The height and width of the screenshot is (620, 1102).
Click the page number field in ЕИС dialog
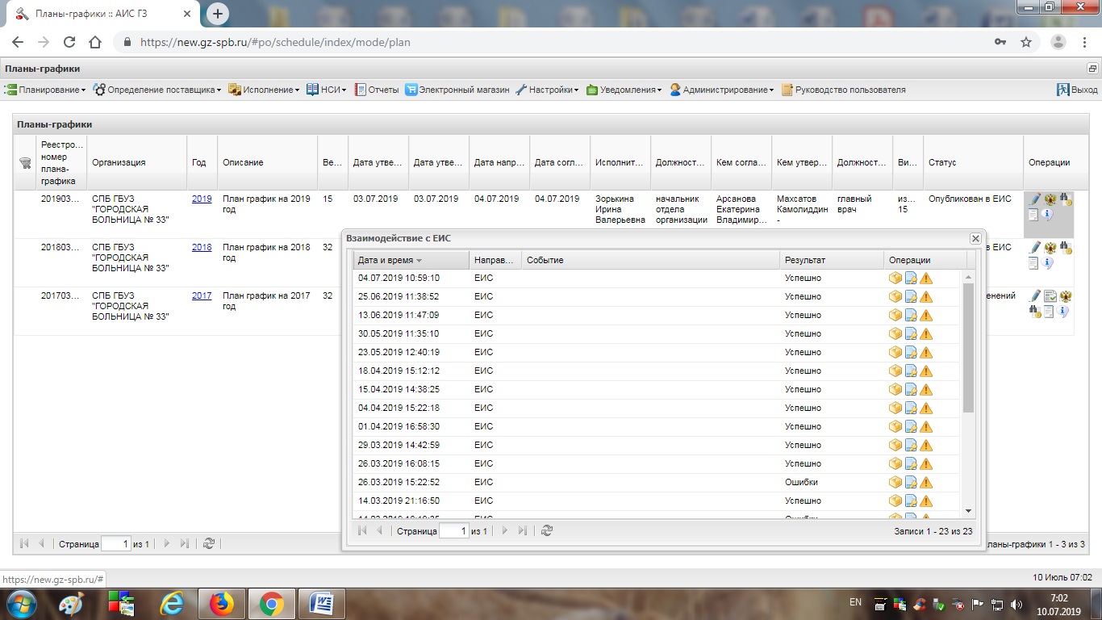click(453, 531)
